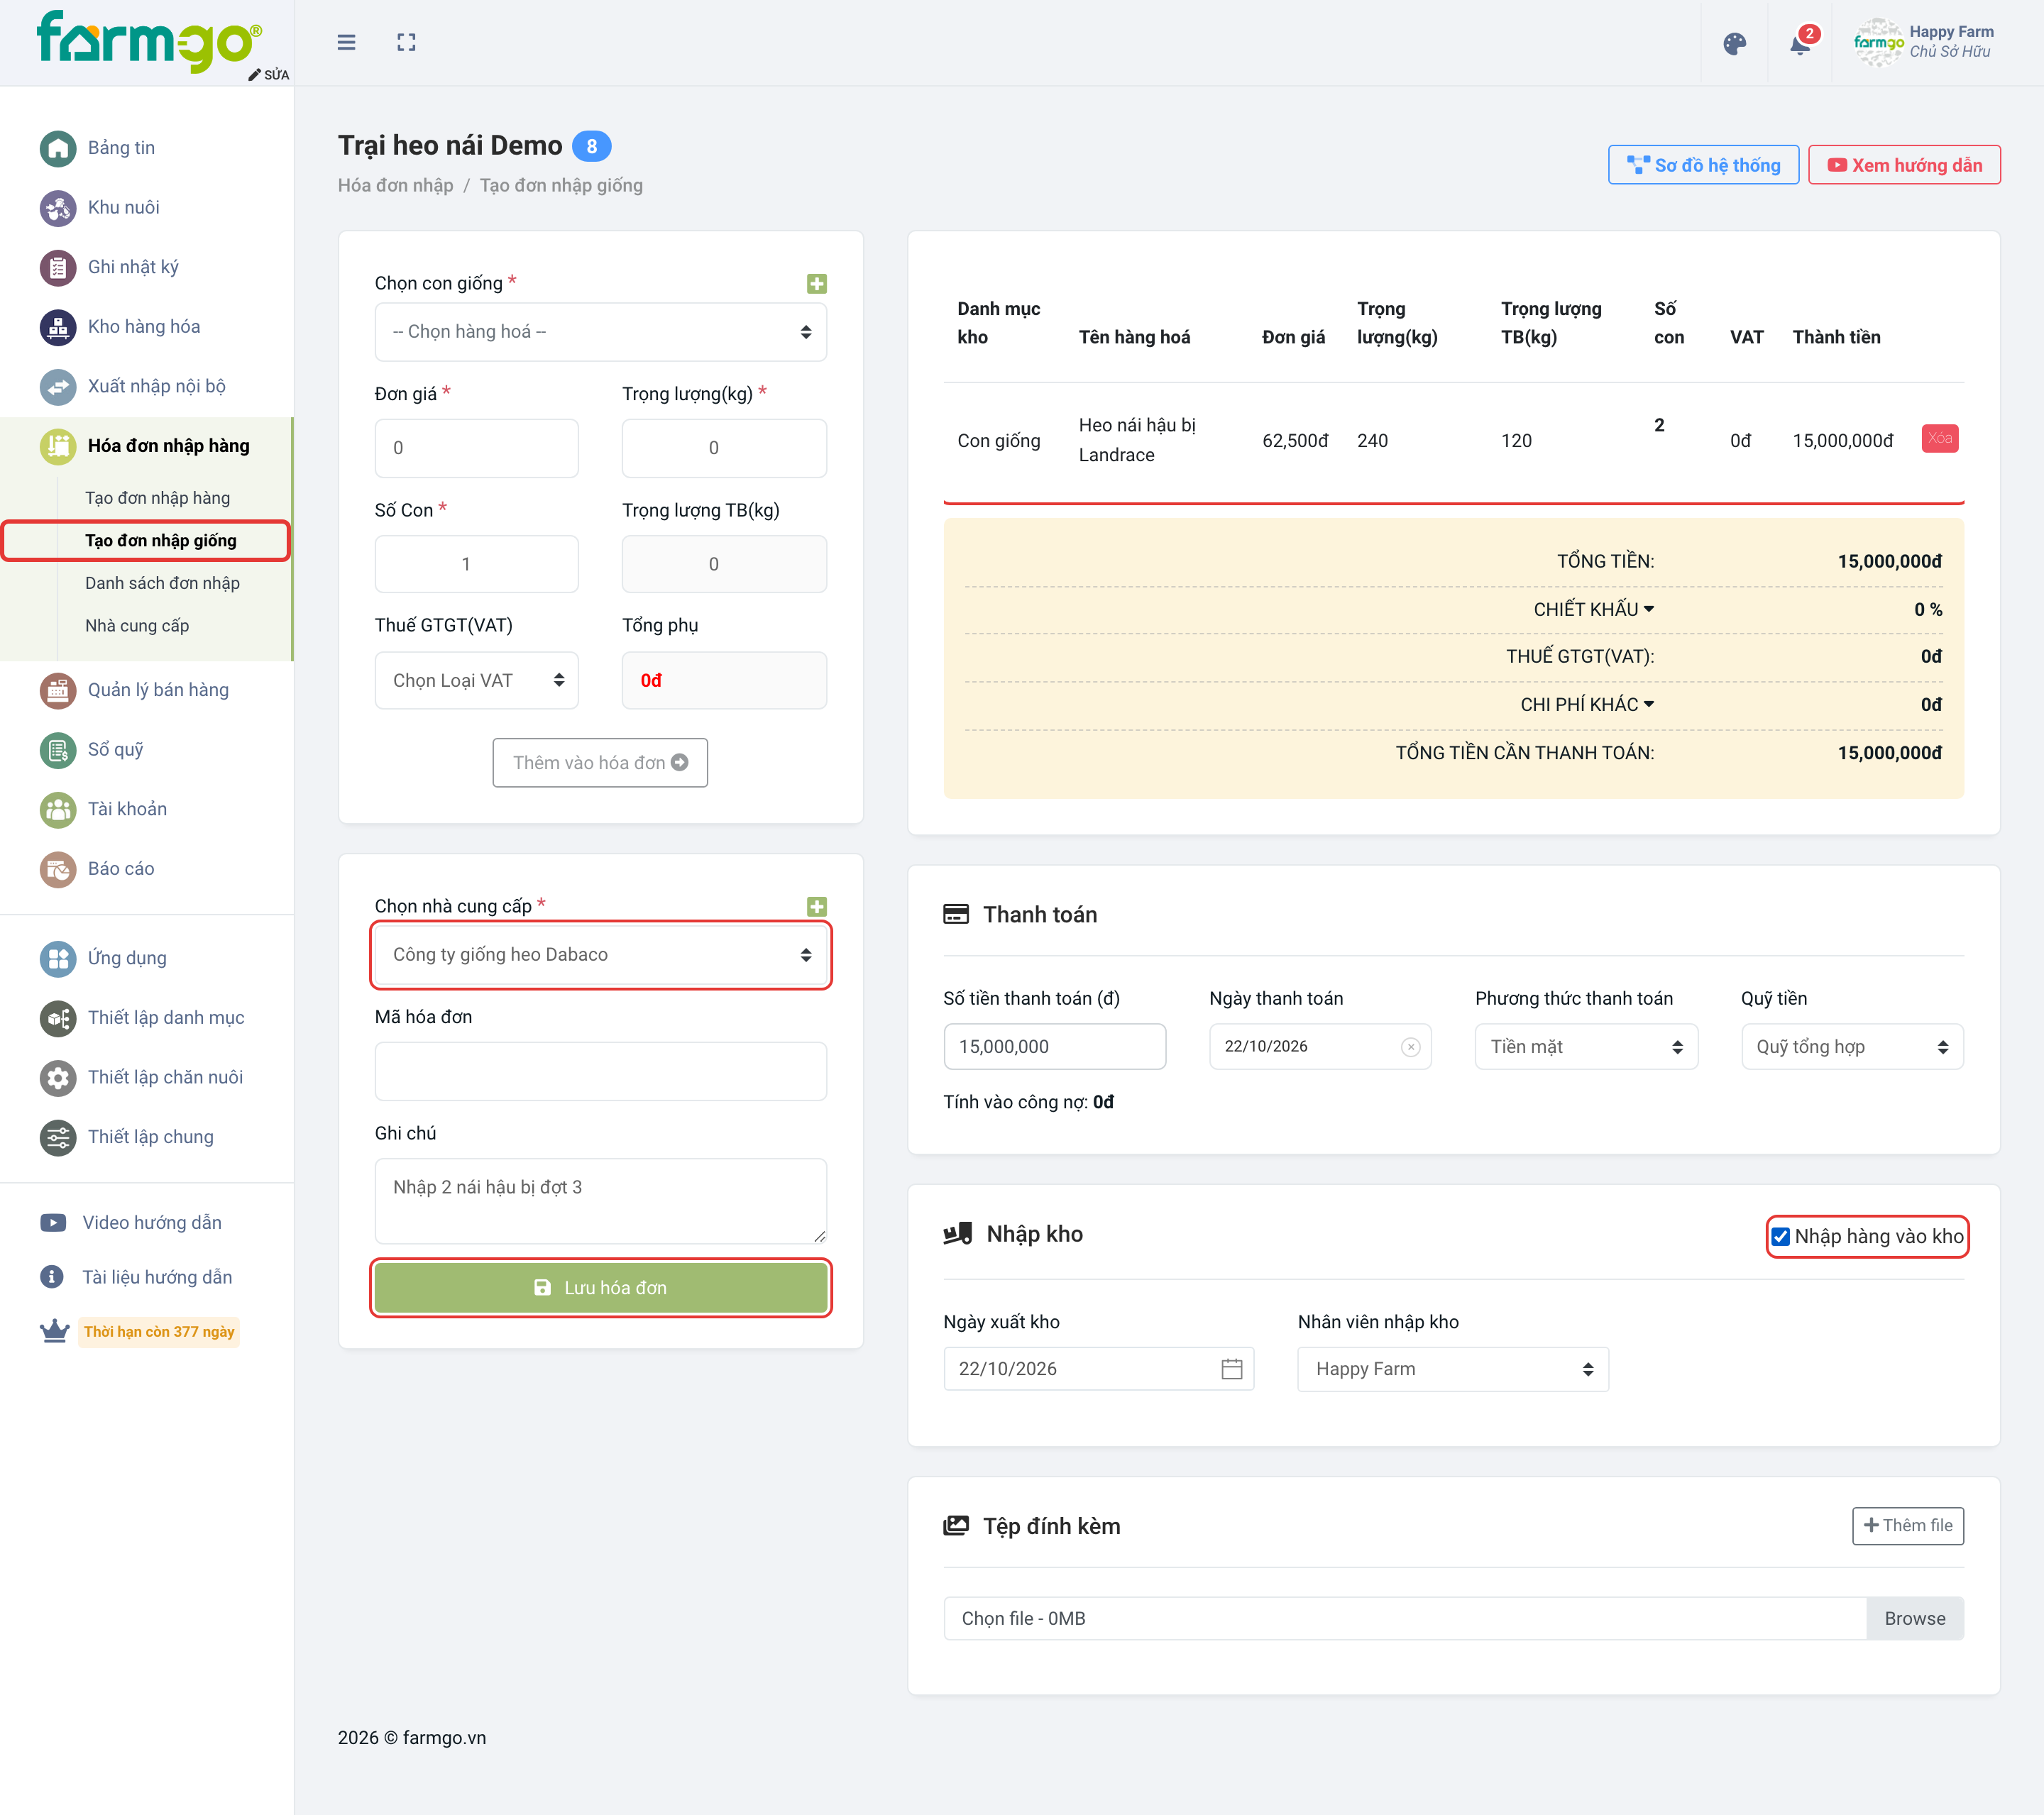The height and width of the screenshot is (1815, 2044).
Task: Open Kho hàng hóa sidebar item
Action: 144,327
